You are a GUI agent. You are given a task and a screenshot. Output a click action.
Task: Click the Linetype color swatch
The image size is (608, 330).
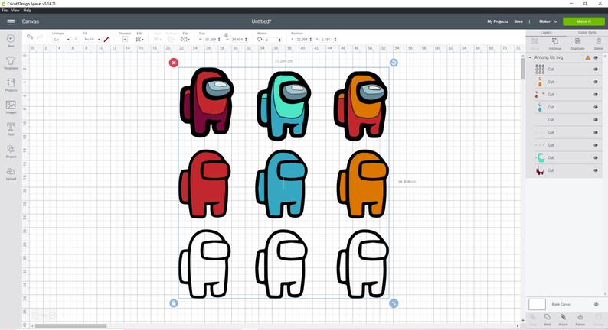click(76, 40)
